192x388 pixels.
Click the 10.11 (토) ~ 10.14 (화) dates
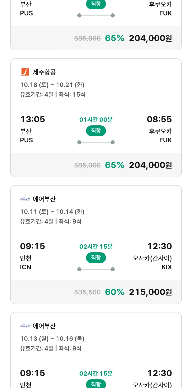pyautogui.click(x=52, y=211)
